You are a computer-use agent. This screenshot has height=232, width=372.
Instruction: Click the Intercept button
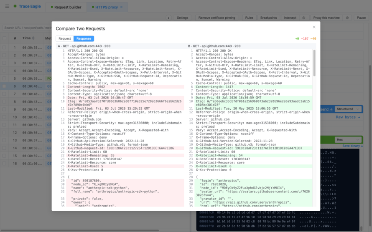290,18
